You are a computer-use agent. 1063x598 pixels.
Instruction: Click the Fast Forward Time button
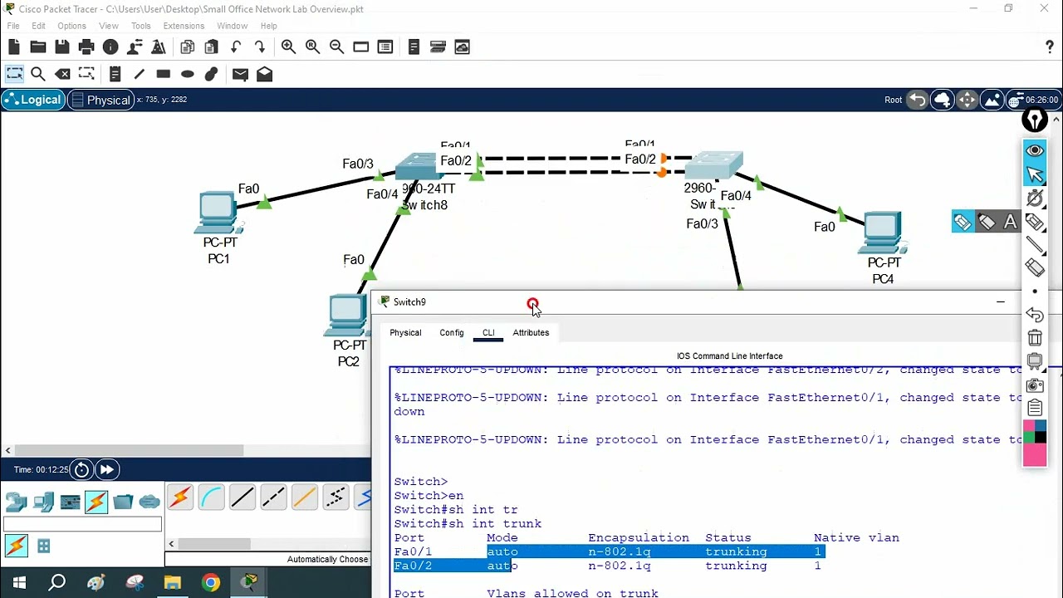pyautogui.click(x=106, y=469)
